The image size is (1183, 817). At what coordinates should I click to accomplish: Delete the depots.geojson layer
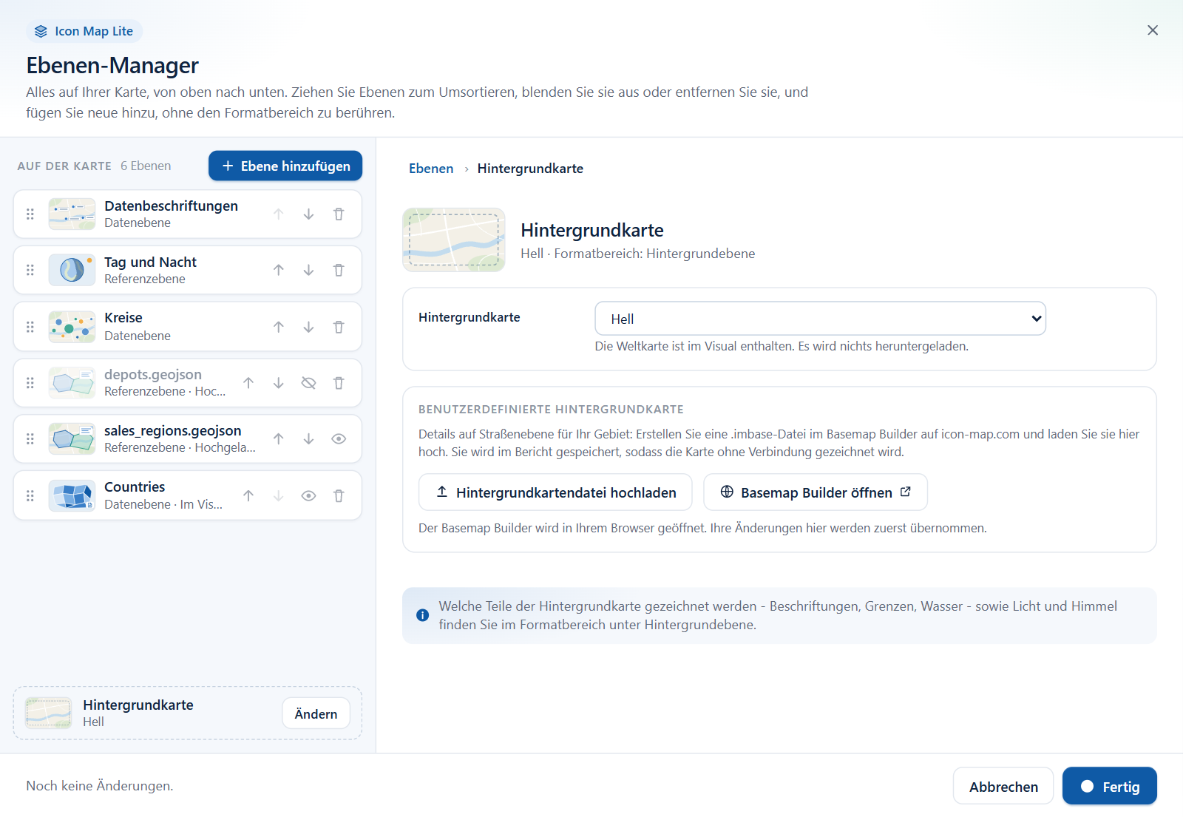339,383
